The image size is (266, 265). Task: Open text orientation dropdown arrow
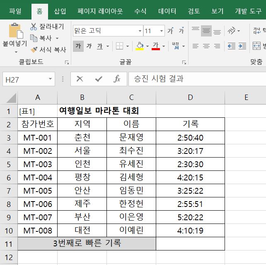click(239, 31)
